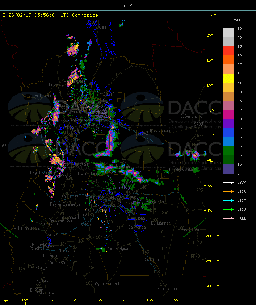Click the 'Polvaredas' place label
Screen dimensions: 256x305
[45, 96]
